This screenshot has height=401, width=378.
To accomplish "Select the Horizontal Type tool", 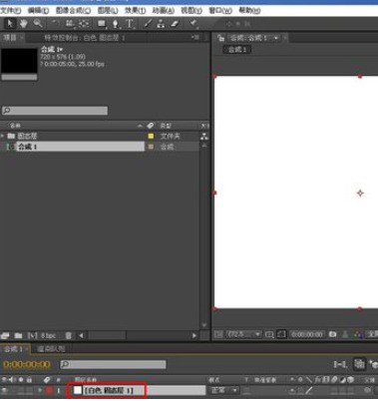I will click(130, 24).
